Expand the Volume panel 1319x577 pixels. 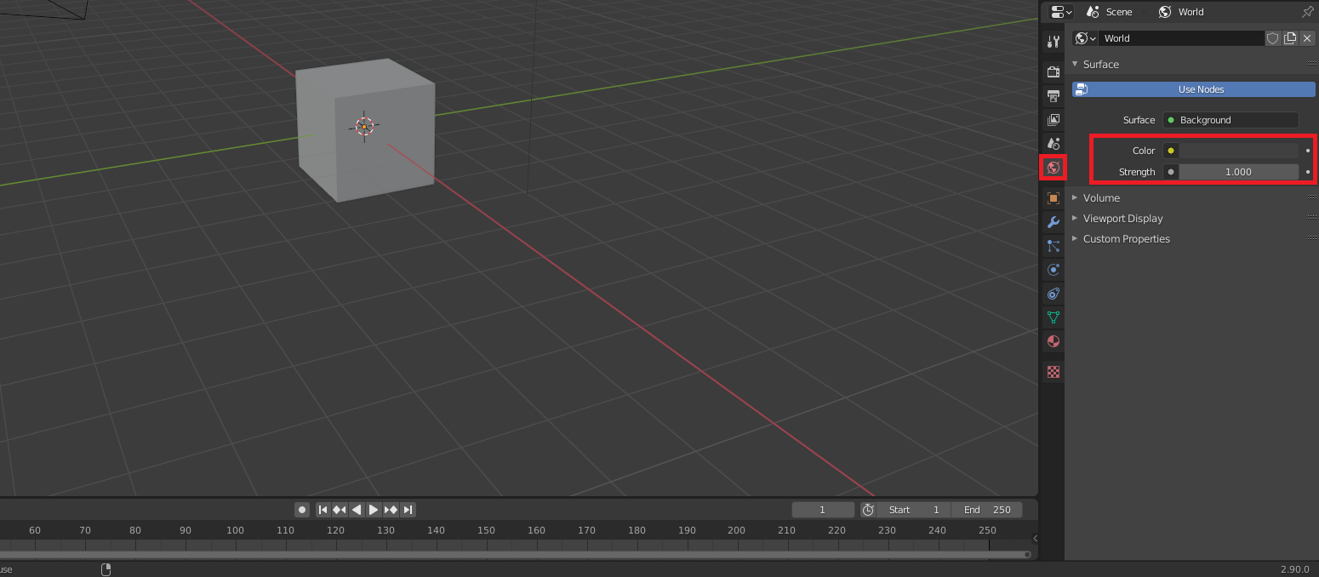(1101, 197)
